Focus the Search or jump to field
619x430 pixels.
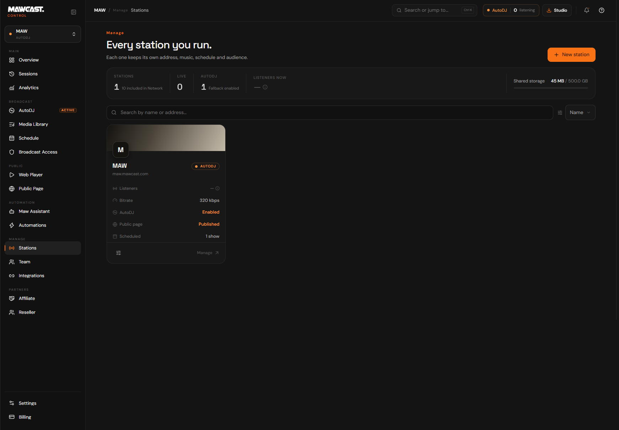[x=434, y=10]
